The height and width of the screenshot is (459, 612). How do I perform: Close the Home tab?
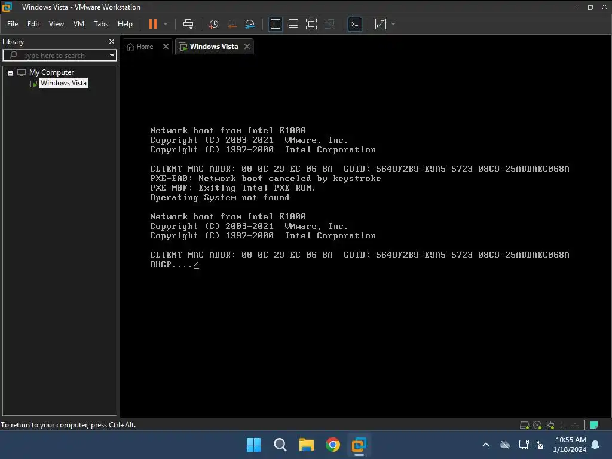point(166,47)
